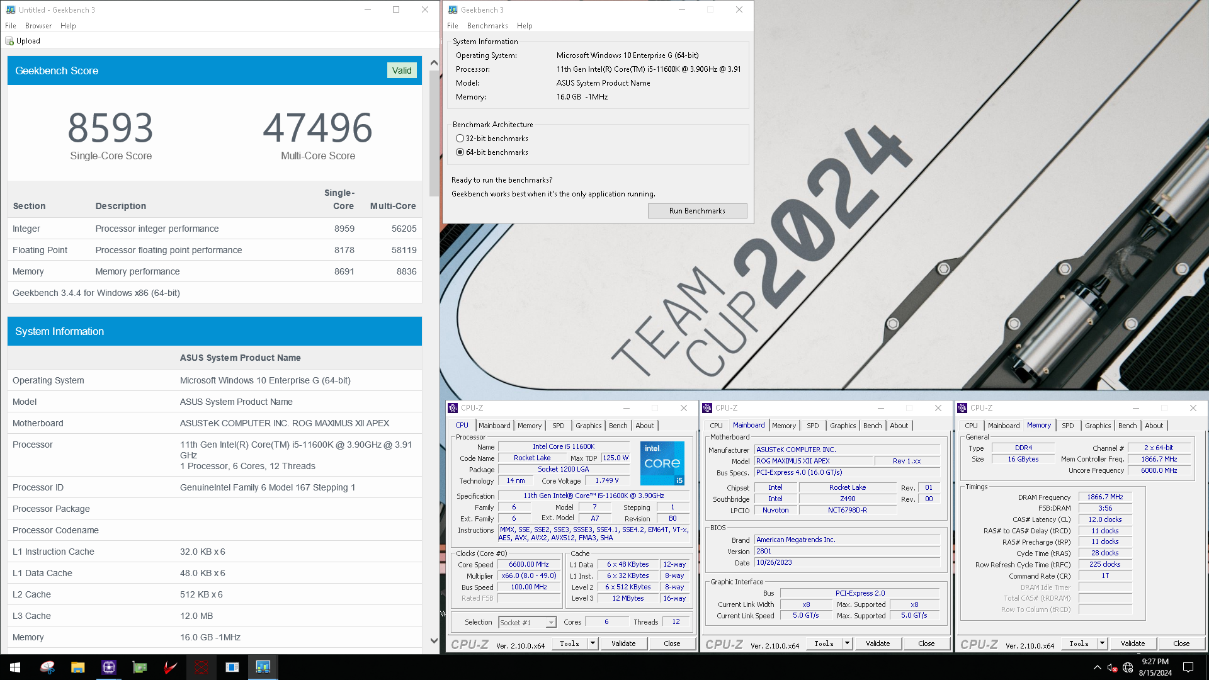
Task: Switch to Graphics tab in Memory CPU-Z window
Action: tap(1098, 426)
